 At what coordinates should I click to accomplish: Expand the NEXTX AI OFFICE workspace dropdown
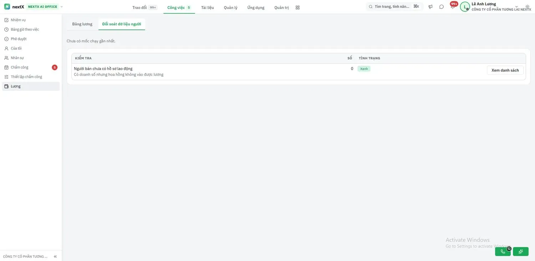[61, 7]
